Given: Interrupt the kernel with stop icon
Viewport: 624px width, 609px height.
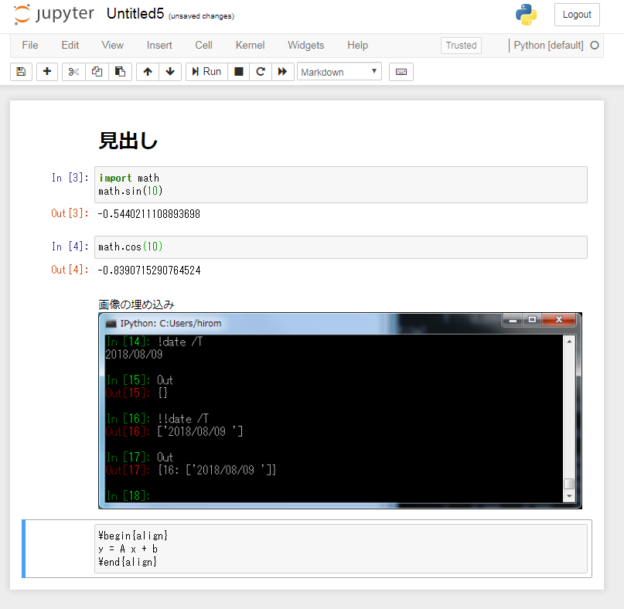Looking at the screenshot, I should click(x=238, y=72).
